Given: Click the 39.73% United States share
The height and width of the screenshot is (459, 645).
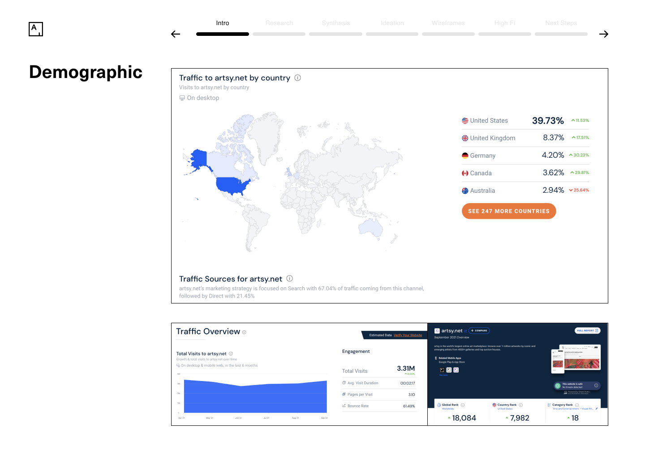Looking at the screenshot, I should (x=548, y=121).
